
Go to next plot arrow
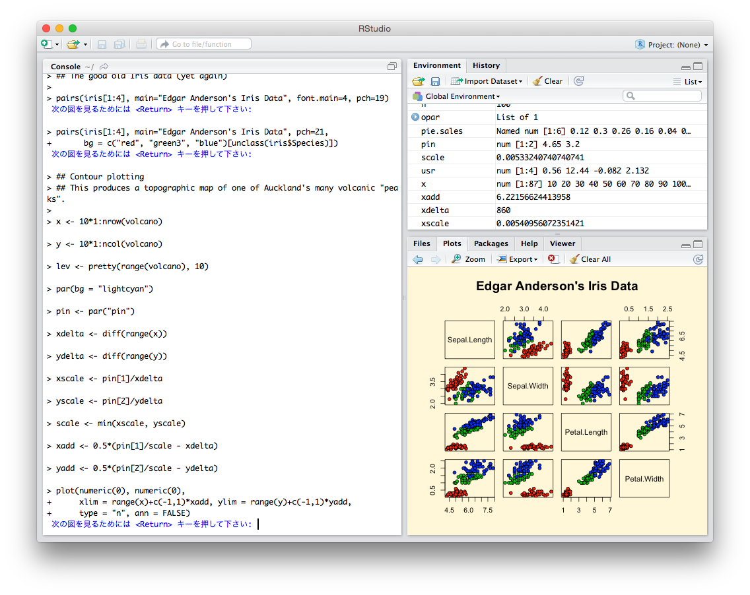pos(435,259)
